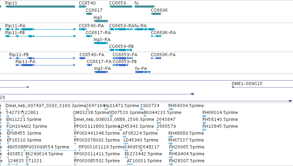
Task: Click the CG6659-PA protein feature
Action: [123, 58]
